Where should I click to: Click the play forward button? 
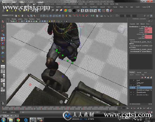click(141, 108)
